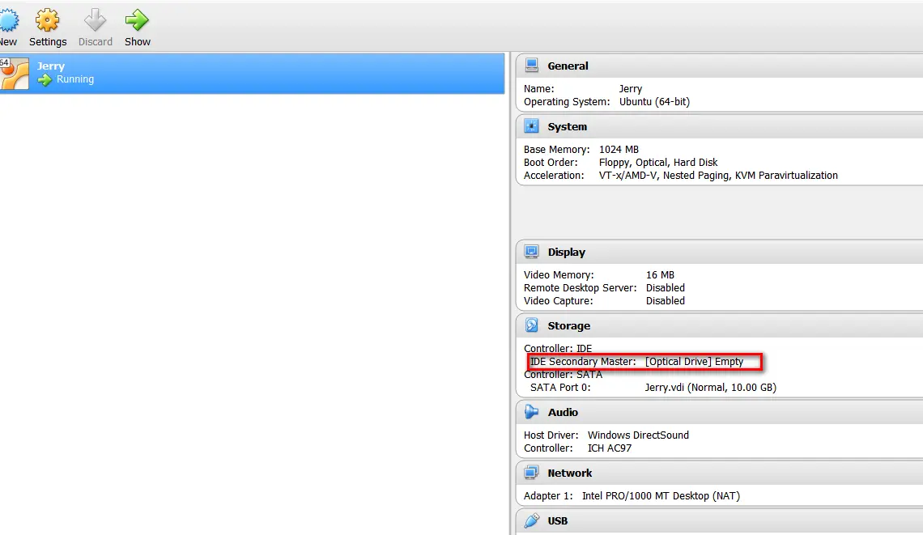Click the Ubuntu 64-bit OS icon for Jerry
This screenshot has width=923, height=535.
point(14,73)
